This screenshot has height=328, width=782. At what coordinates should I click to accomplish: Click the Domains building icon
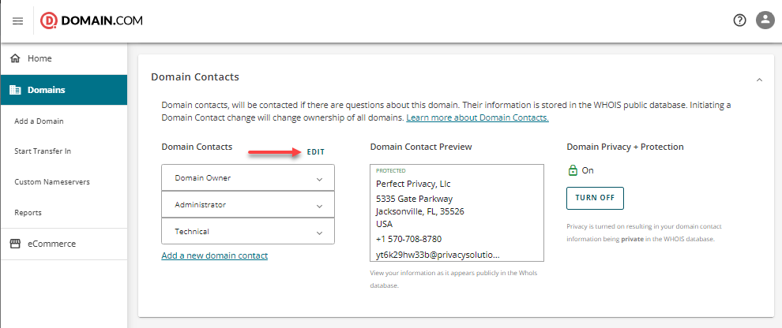(x=15, y=90)
